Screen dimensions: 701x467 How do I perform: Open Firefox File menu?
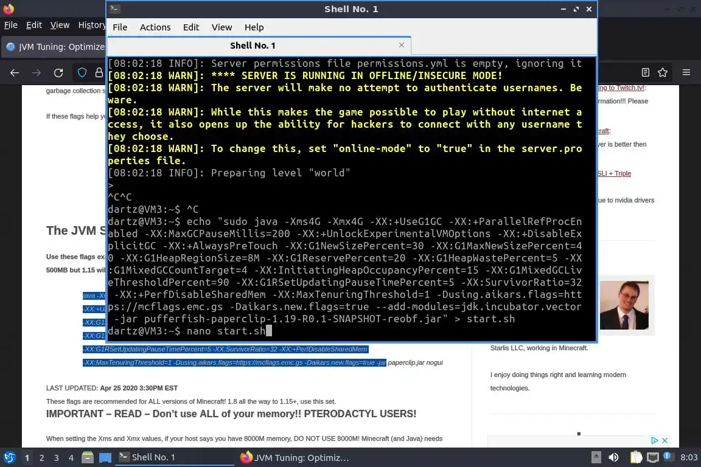pos(11,25)
